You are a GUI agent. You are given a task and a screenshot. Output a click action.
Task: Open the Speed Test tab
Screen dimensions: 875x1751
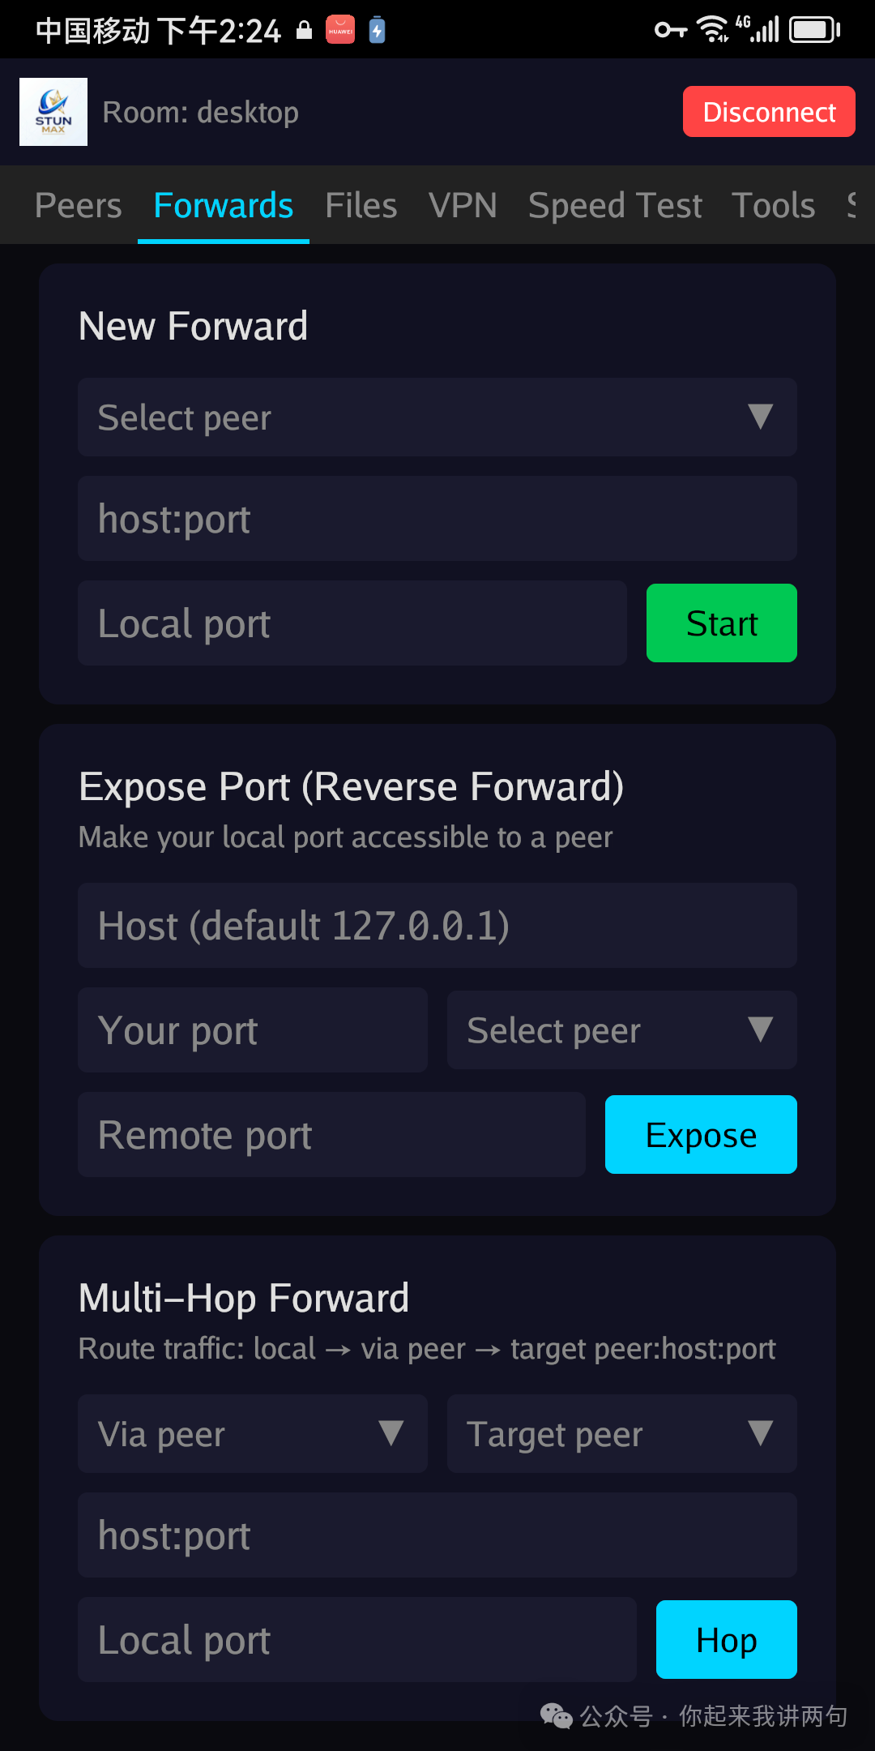615,206
